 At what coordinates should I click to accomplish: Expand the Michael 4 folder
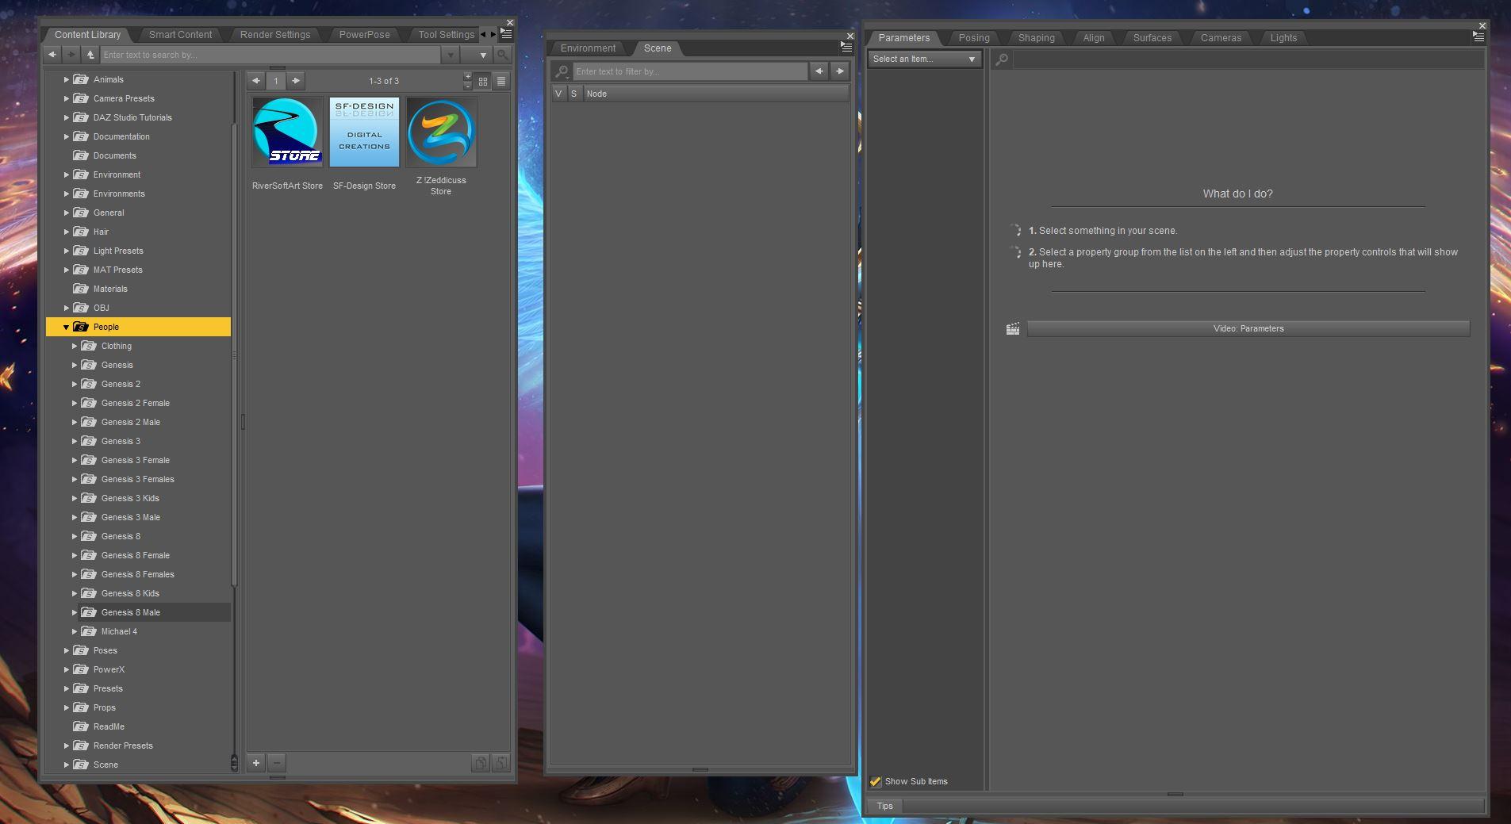point(75,631)
